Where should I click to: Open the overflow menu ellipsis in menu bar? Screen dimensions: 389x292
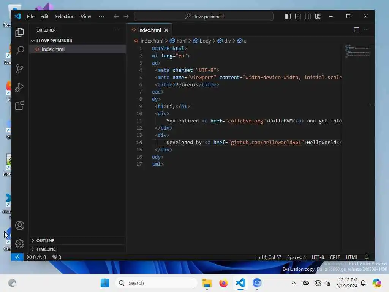[101, 16]
